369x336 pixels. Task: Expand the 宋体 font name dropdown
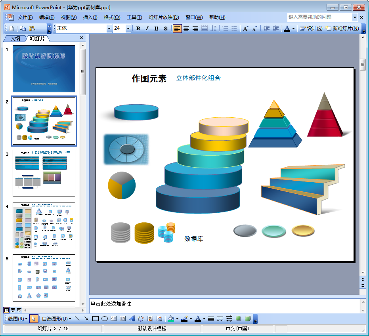(109, 29)
